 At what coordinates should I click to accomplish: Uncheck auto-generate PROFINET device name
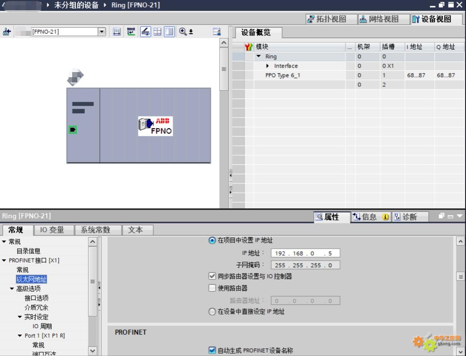[212, 350]
